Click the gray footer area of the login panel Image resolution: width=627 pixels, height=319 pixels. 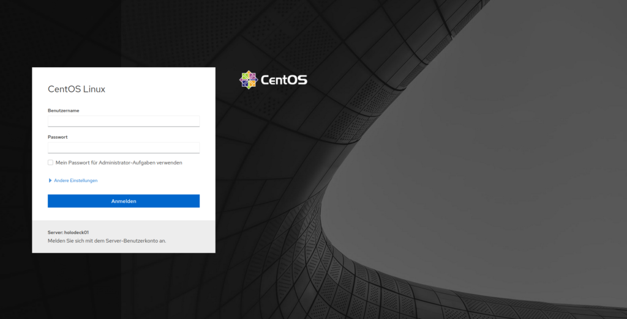(x=124, y=237)
